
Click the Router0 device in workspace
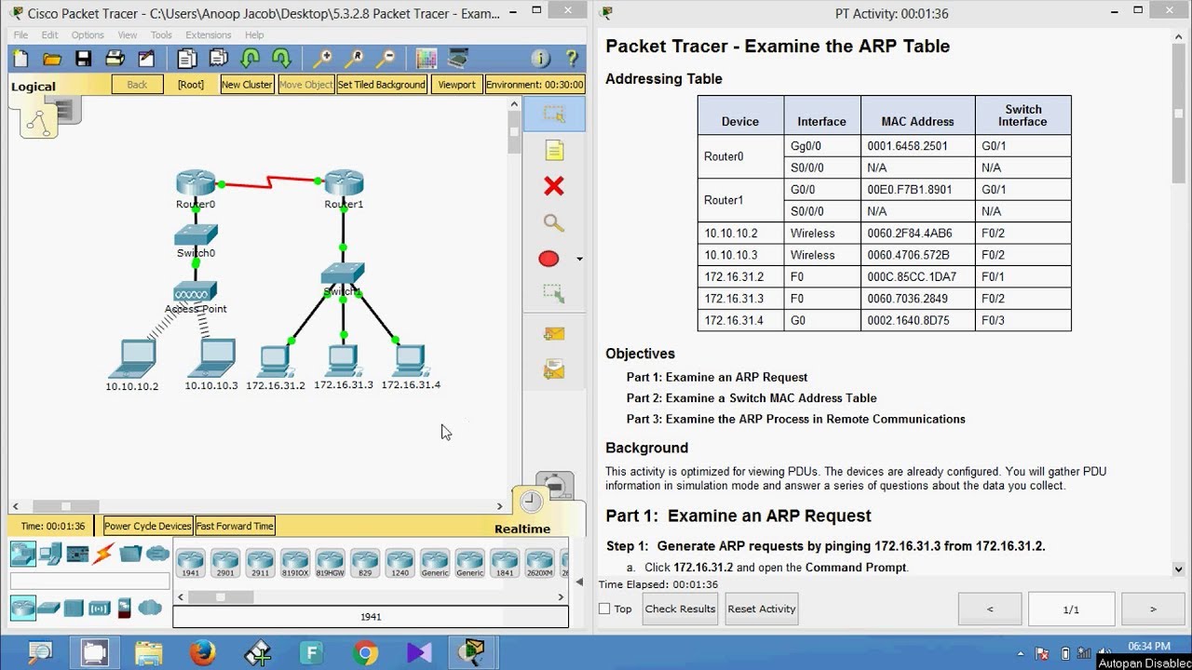pos(196,182)
